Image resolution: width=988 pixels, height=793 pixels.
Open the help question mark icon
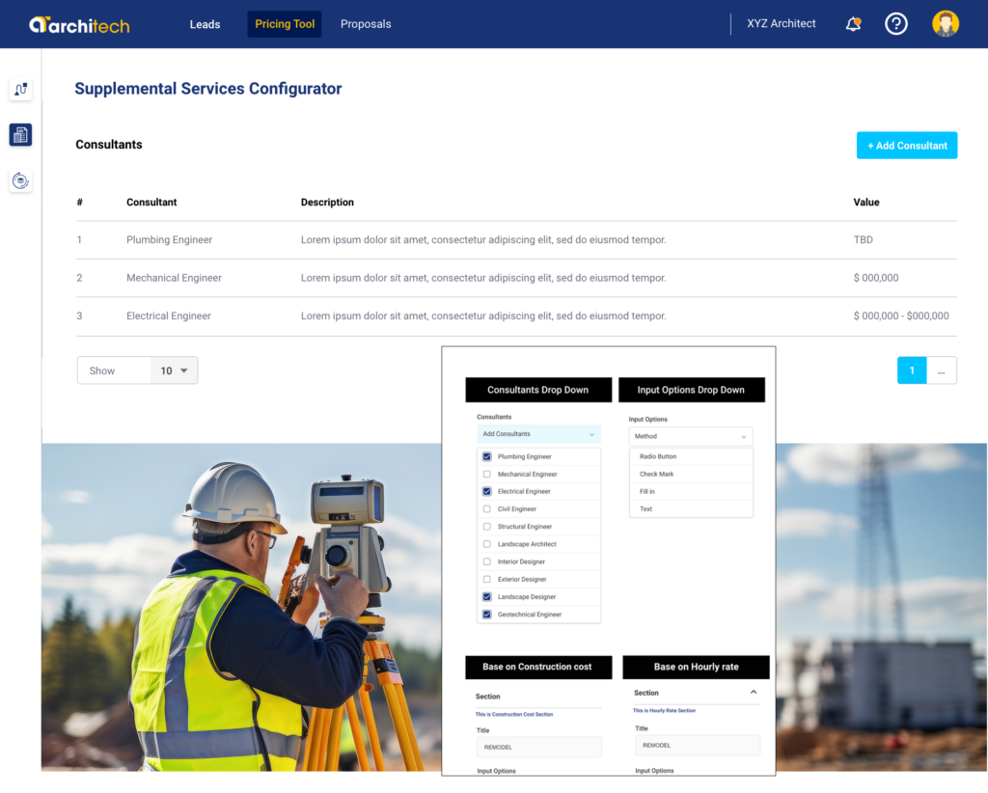(896, 24)
